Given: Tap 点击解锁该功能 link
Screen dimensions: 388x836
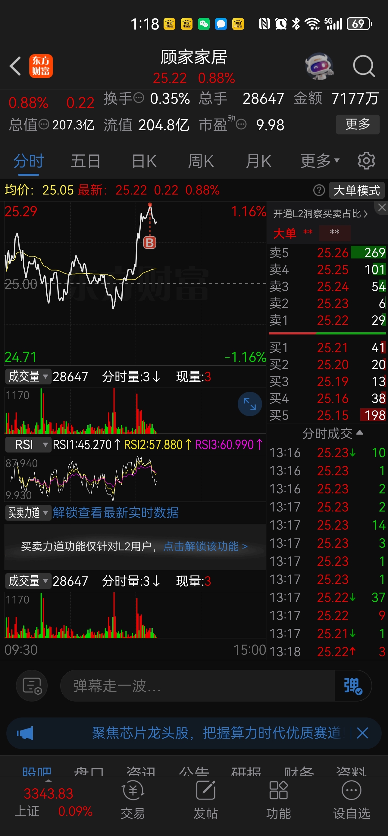Looking at the screenshot, I should point(205,546).
